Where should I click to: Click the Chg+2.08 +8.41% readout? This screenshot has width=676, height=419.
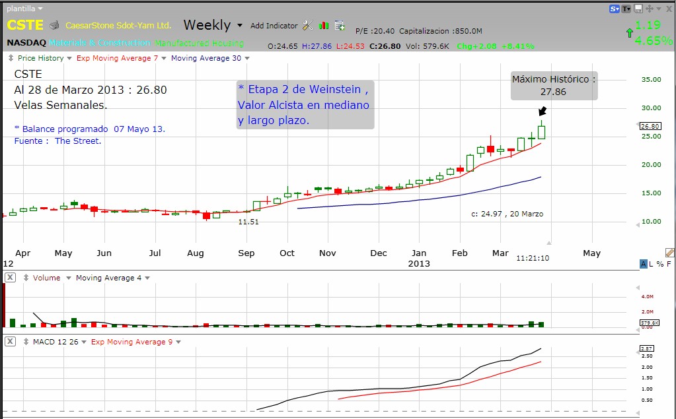[x=496, y=46]
